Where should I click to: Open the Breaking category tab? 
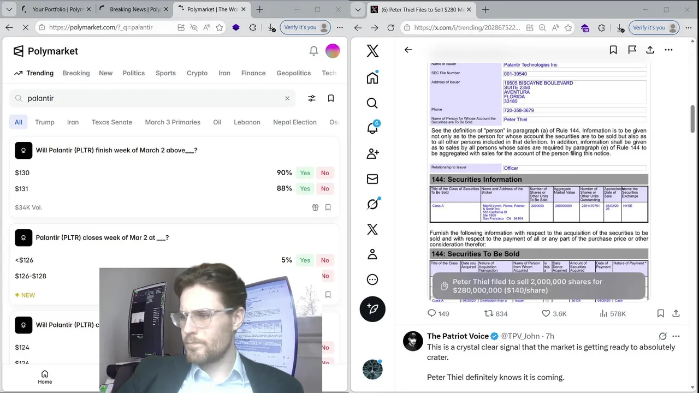76,73
